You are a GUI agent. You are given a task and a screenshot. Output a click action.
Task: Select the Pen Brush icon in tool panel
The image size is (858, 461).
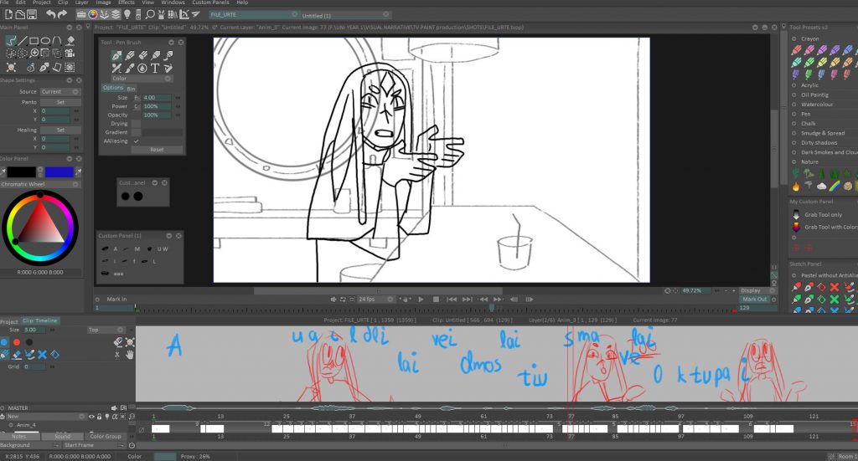pos(116,55)
